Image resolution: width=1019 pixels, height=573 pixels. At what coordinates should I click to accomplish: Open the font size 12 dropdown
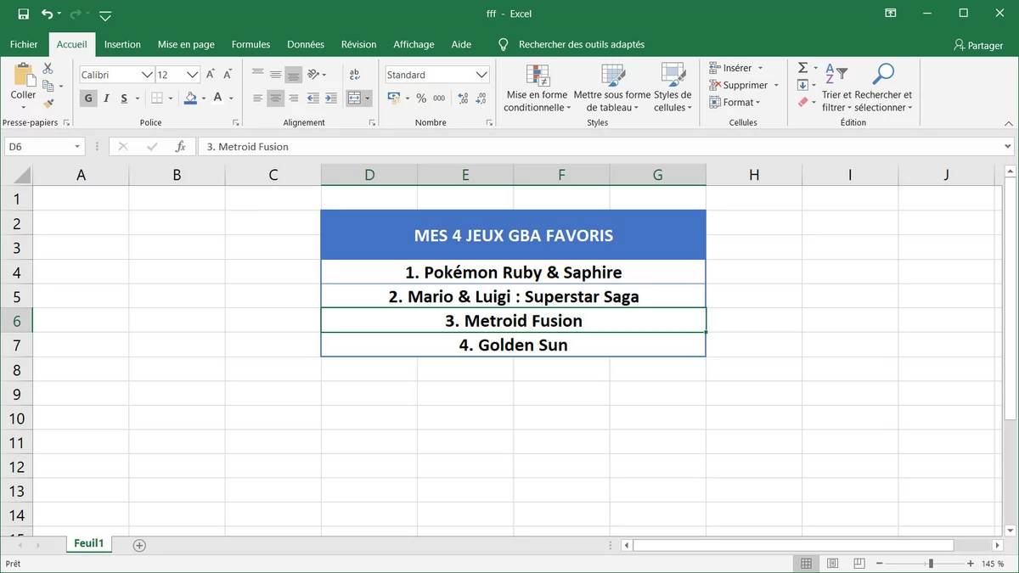193,75
